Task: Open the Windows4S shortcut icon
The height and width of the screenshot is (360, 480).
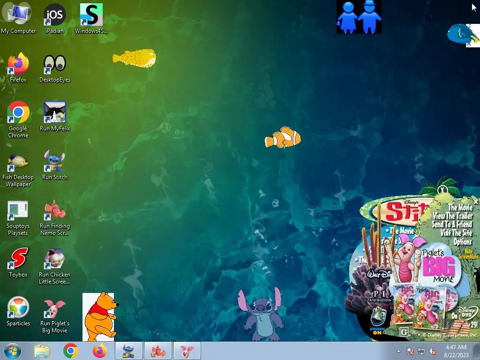Action: click(x=91, y=18)
